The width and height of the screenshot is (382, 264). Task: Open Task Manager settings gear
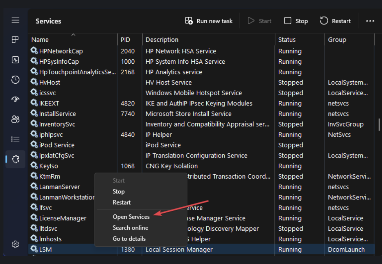click(15, 244)
